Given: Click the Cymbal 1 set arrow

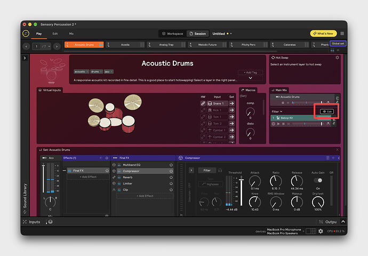Looking at the screenshot, I should coord(231,130).
